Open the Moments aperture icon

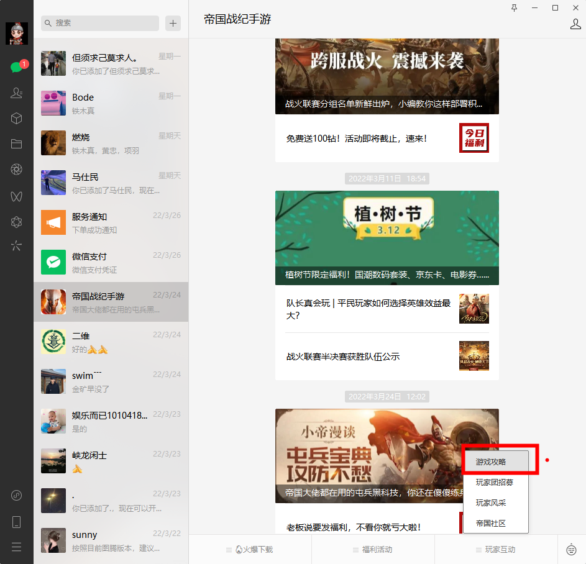tap(16, 170)
